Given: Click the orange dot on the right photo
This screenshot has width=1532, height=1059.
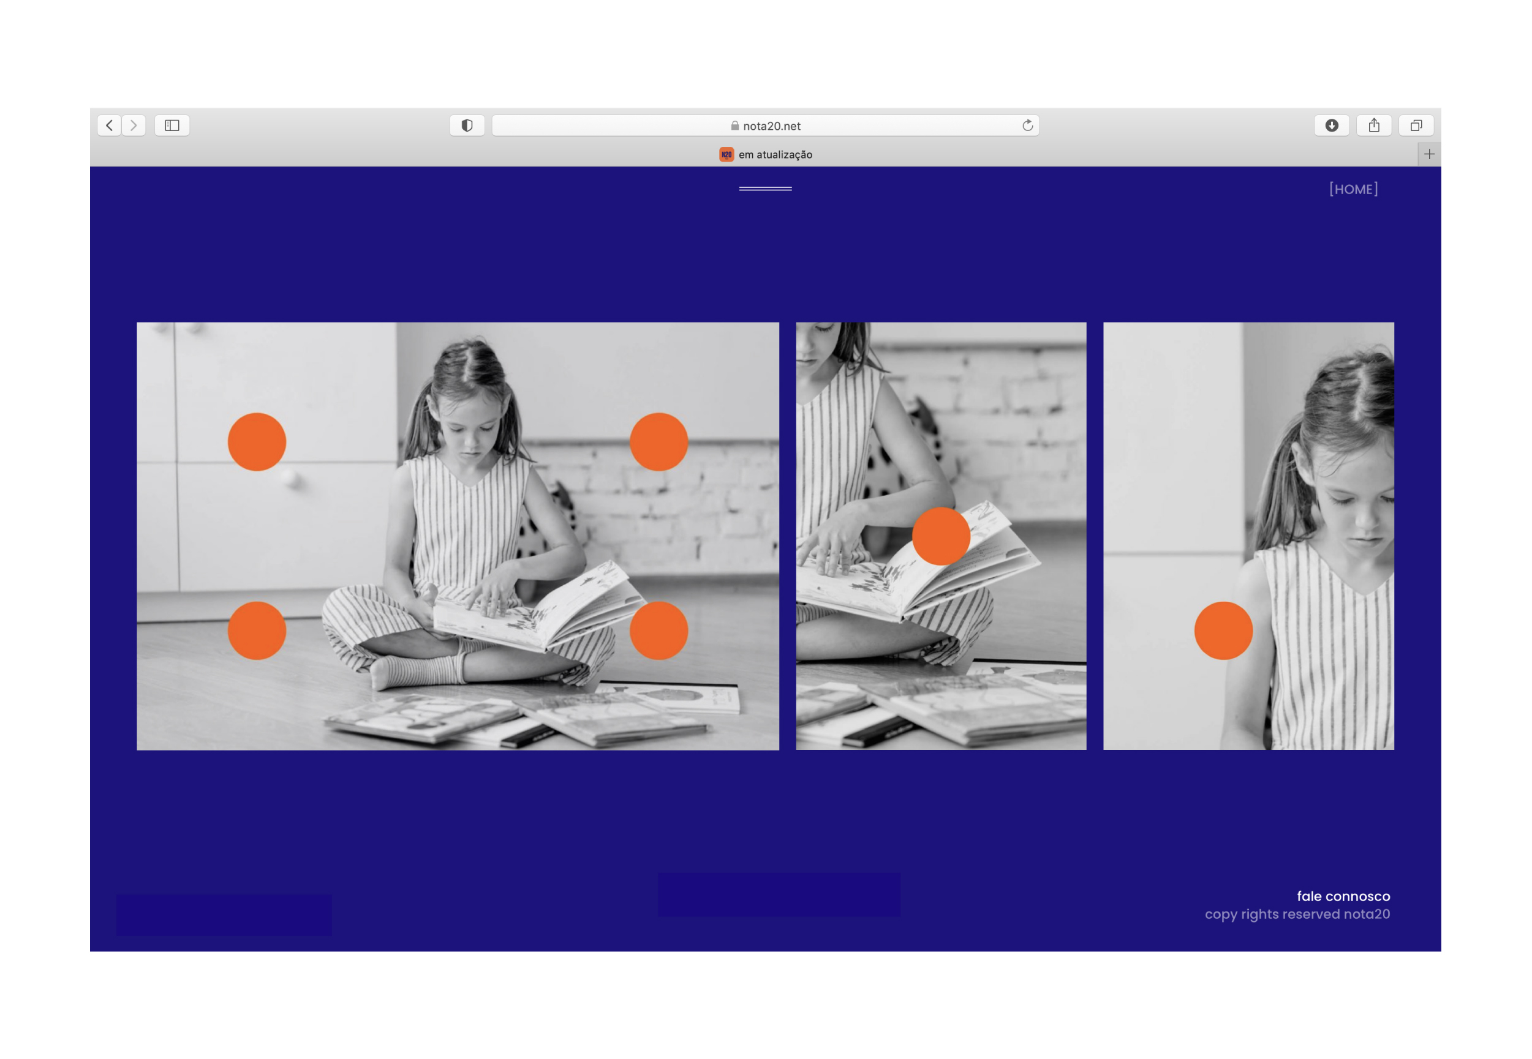Looking at the screenshot, I should pos(1223,631).
